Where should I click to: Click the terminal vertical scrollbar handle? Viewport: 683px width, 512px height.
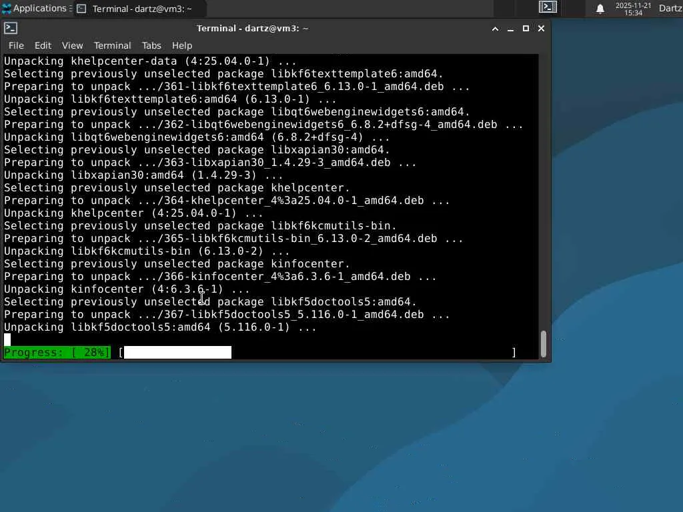tap(543, 343)
